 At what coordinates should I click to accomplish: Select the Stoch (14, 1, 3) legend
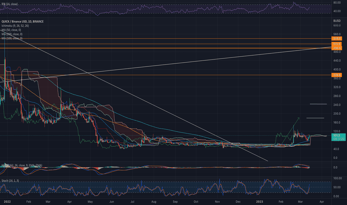[x=10, y=181]
